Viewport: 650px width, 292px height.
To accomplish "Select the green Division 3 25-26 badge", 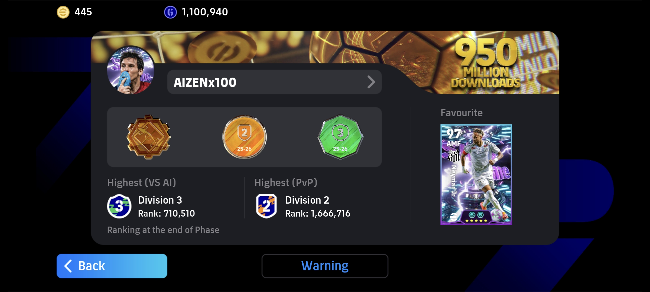I will (340, 137).
